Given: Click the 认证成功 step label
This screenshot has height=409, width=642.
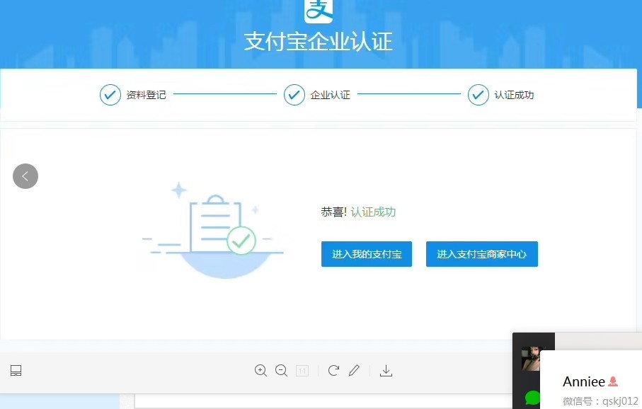Looking at the screenshot, I should coord(515,95).
